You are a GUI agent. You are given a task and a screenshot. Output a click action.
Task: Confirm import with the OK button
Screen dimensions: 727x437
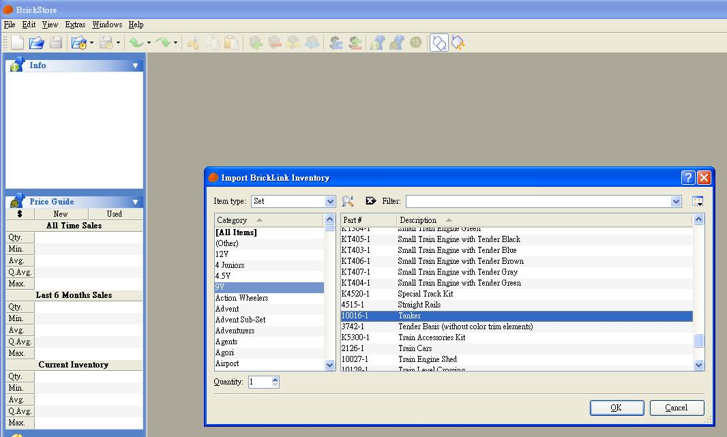(617, 407)
